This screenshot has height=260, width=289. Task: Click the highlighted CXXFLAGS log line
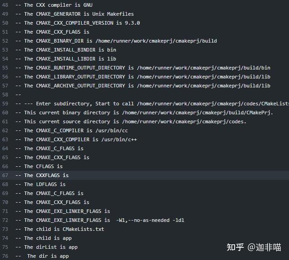coord(42,175)
